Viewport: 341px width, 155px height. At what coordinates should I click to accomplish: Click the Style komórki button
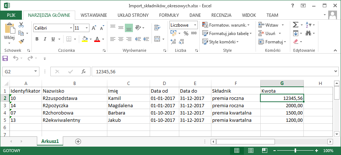(x=222, y=42)
